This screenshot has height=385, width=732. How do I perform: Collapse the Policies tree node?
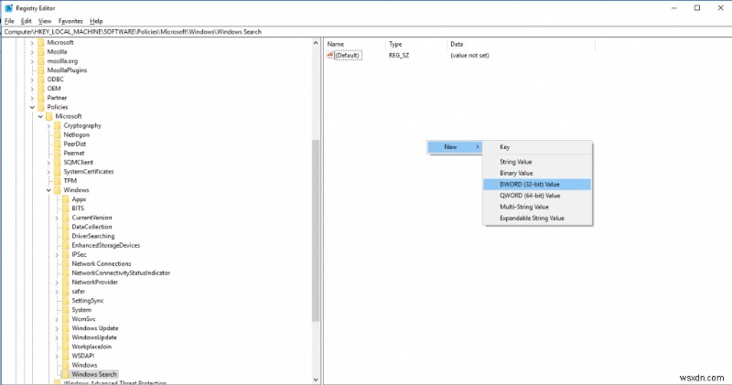tap(32, 107)
